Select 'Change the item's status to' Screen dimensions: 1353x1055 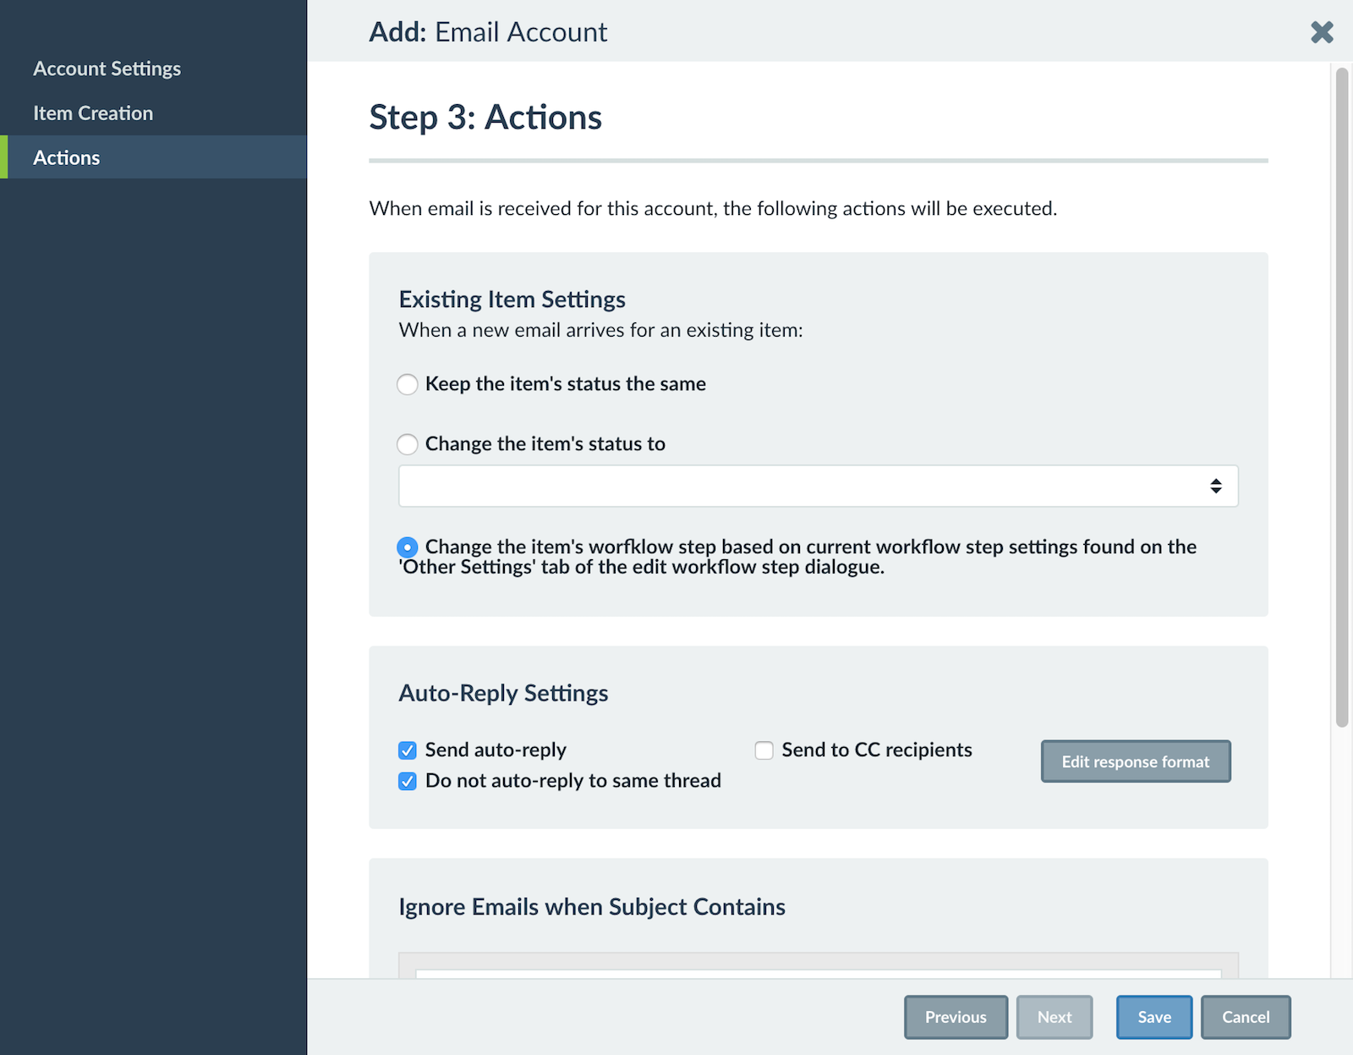click(x=407, y=444)
